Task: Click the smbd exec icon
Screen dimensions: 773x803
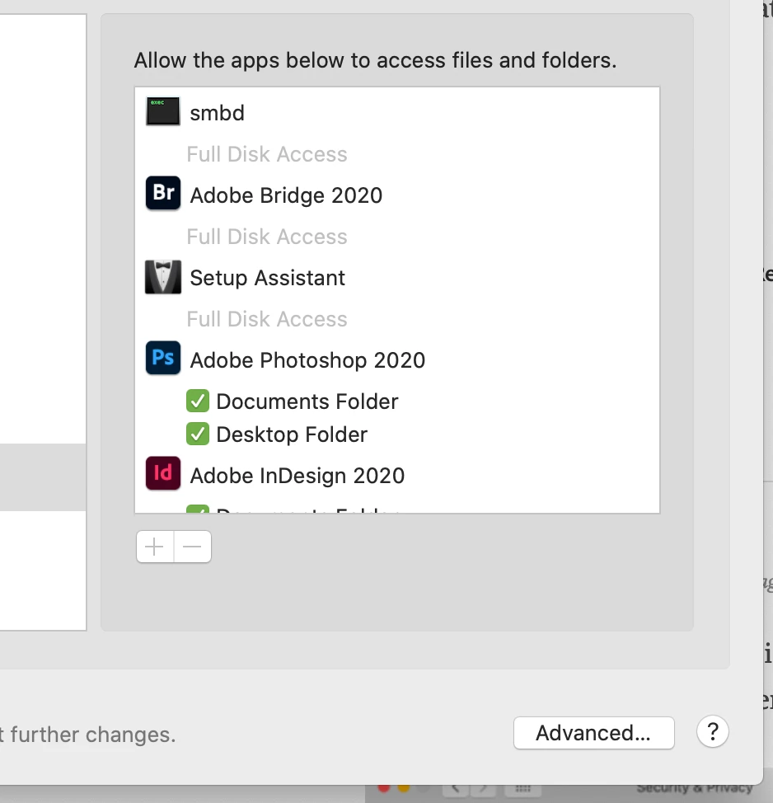Action: point(163,112)
